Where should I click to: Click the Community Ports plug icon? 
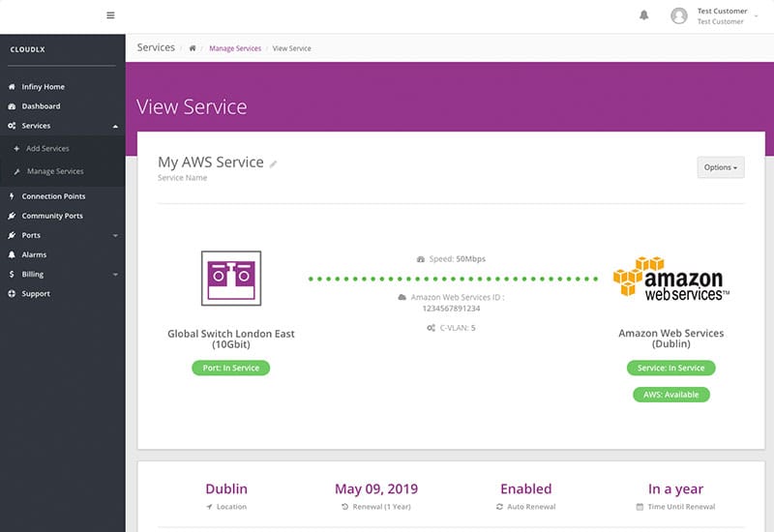tap(12, 216)
